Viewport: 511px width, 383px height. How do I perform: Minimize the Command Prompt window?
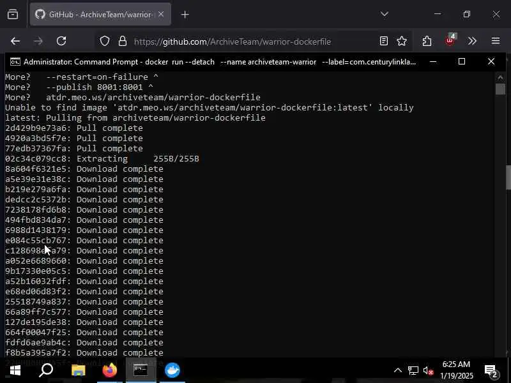pyautogui.click(x=433, y=61)
